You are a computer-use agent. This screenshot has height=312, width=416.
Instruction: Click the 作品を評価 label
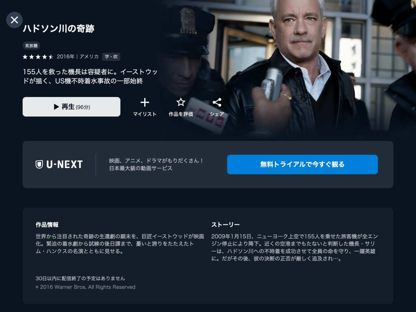pos(181,114)
